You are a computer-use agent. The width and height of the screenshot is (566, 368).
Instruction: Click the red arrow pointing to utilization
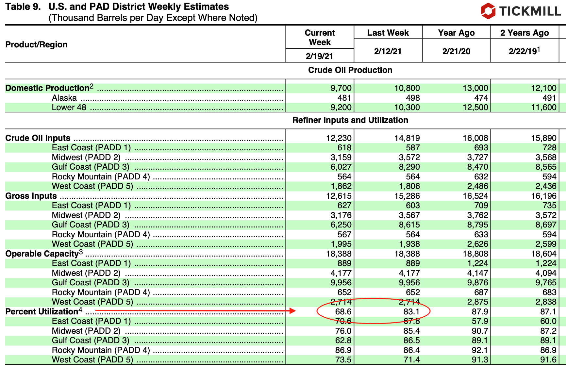click(195, 310)
